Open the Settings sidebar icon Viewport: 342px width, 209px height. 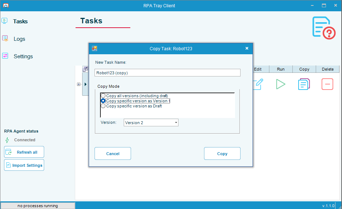click(x=5, y=56)
